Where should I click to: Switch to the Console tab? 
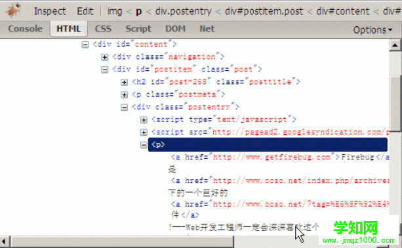pyautogui.click(x=25, y=28)
